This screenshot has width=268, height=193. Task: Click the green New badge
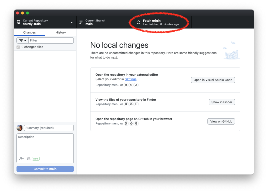point(36,159)
